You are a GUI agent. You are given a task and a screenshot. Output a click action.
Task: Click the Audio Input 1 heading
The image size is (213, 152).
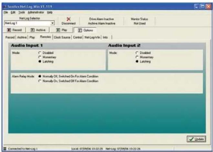[x=27, y=46]
